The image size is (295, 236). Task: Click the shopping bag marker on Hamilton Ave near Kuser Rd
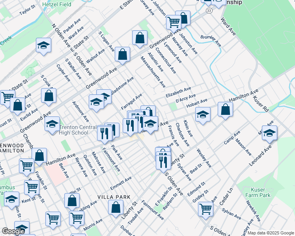(225, 111)
